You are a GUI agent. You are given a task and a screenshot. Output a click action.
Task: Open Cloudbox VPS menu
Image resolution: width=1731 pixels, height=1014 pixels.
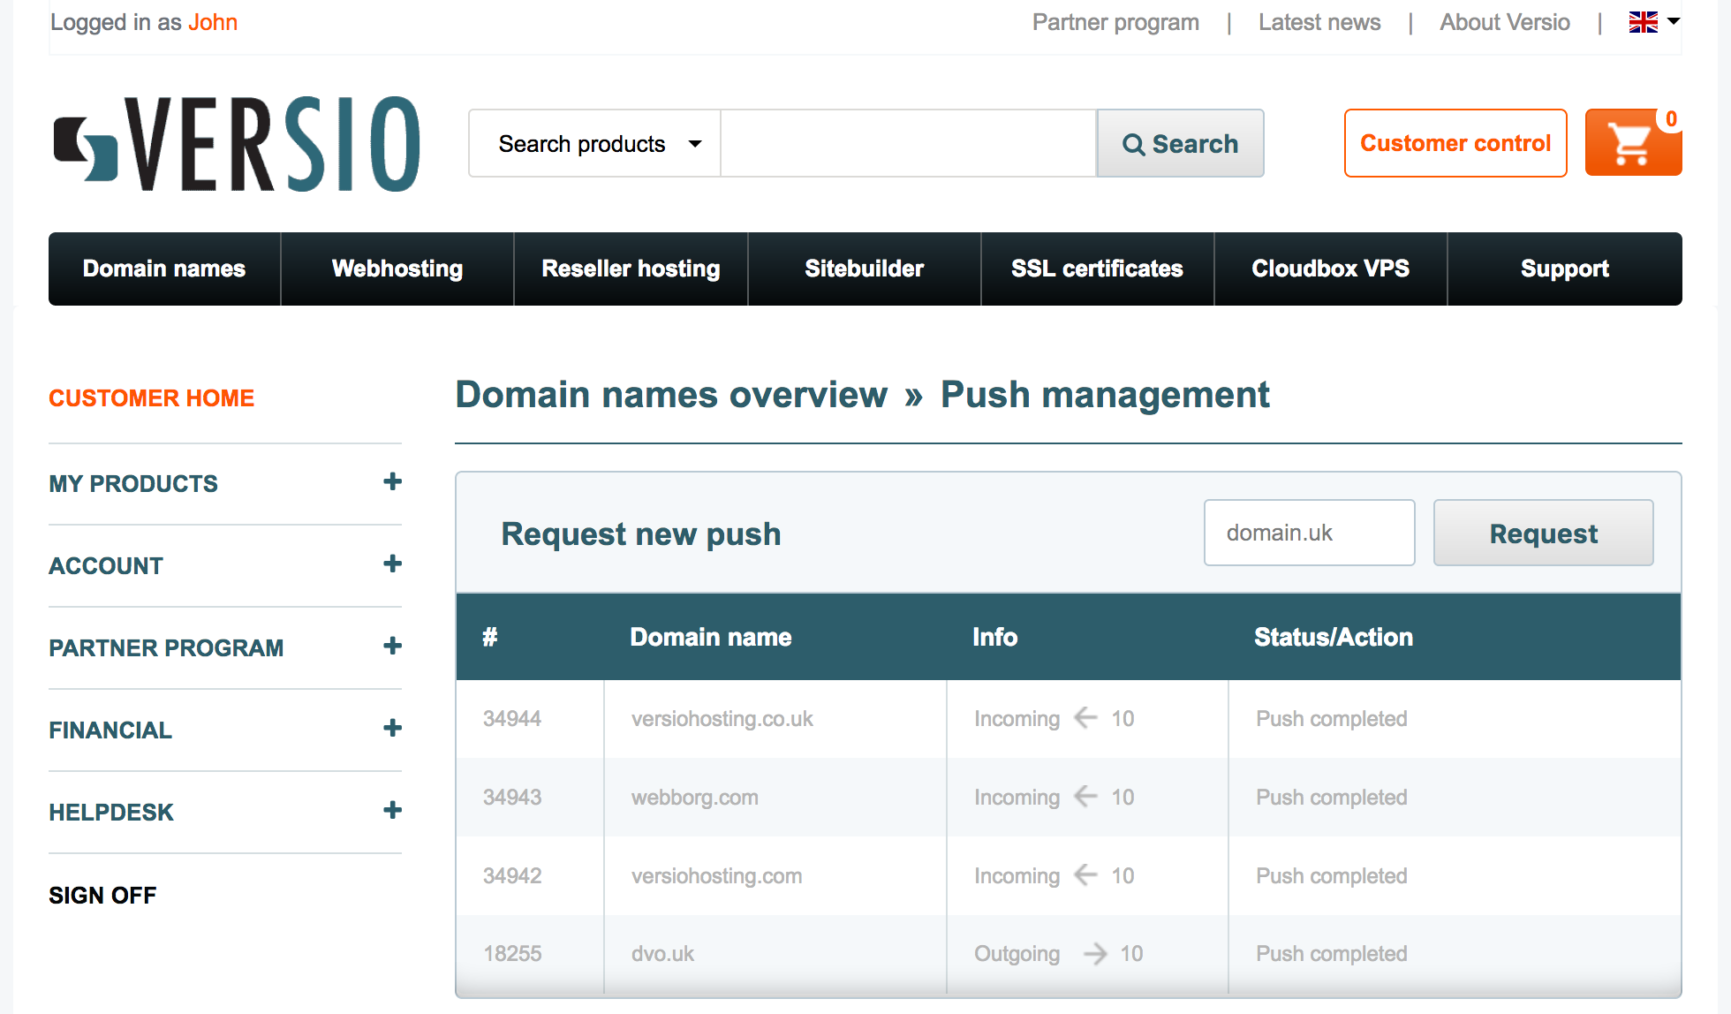click(1330, 269)
